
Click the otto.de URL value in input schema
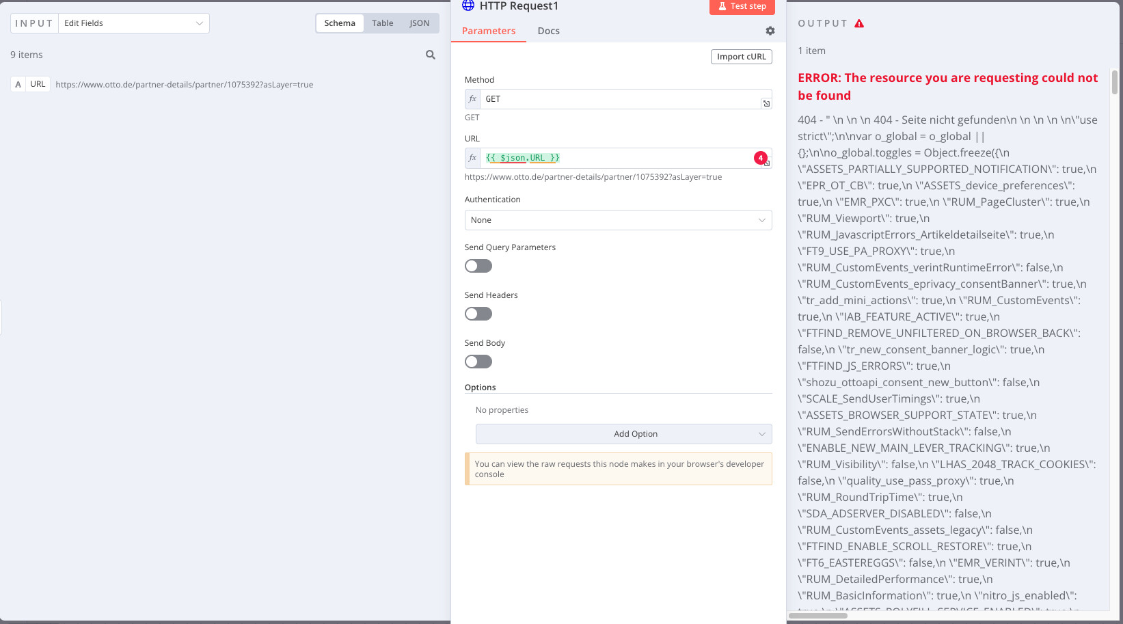(185, 85)
